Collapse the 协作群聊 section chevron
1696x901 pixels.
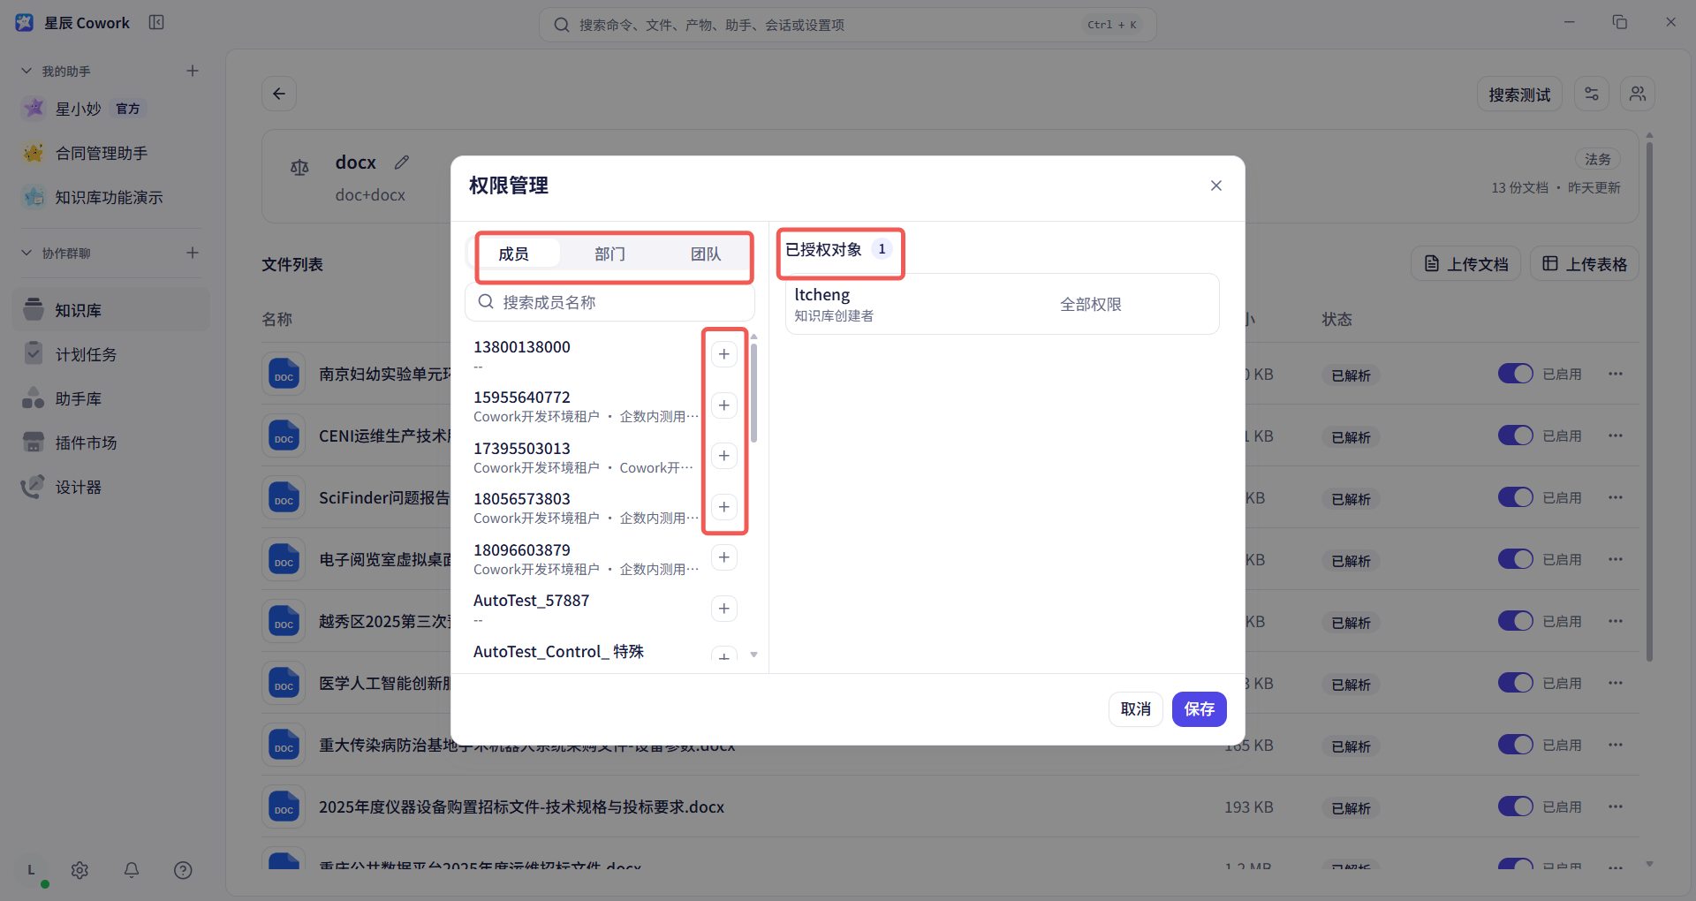pos(26,253)
